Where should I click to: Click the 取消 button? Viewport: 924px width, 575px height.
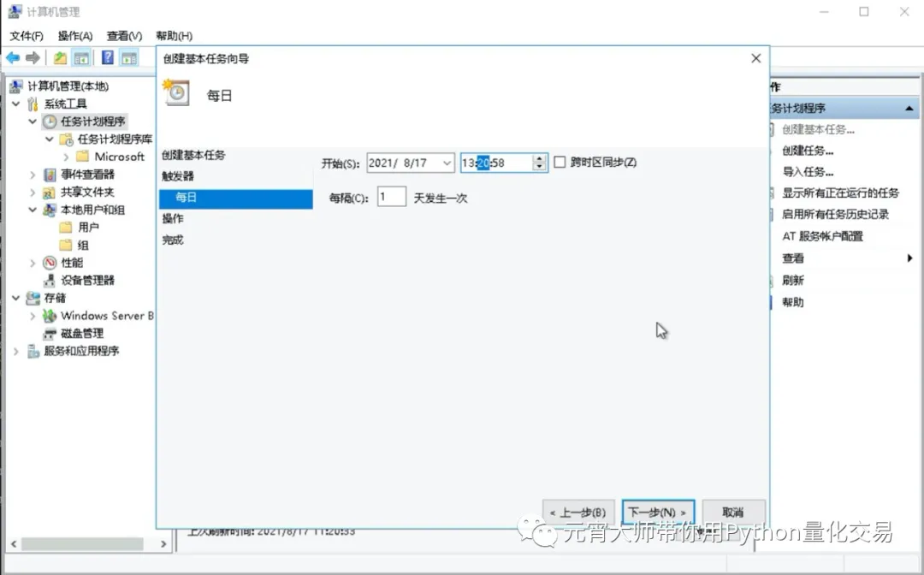pos(733,513)
